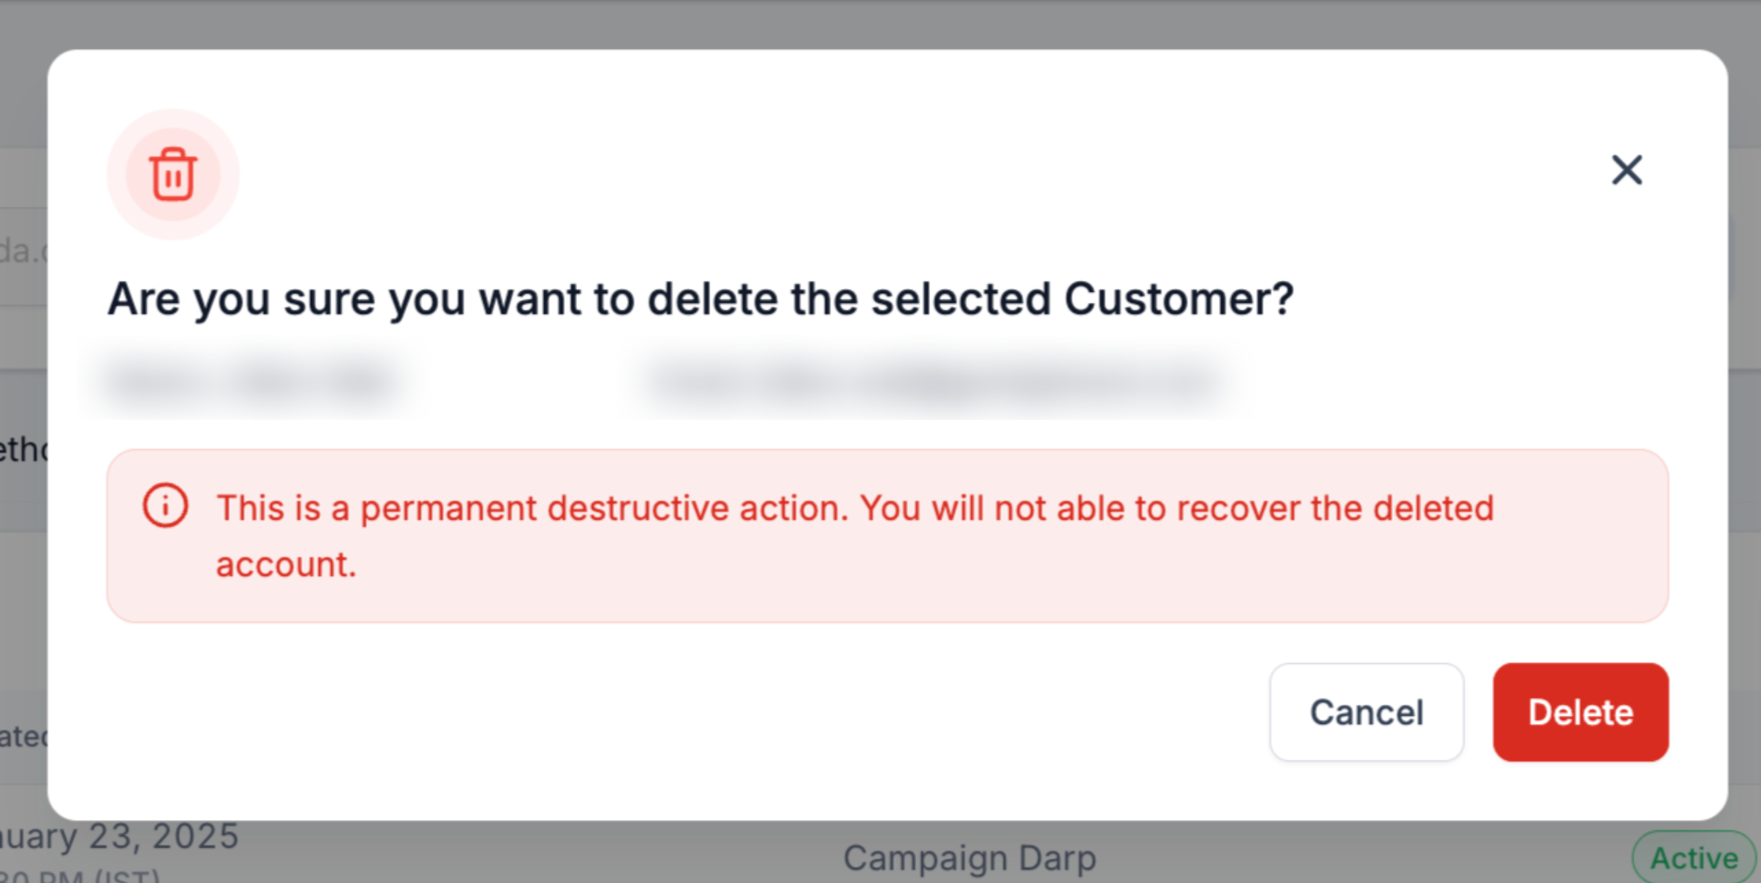This screenshot has width=1761, height=883.
Task: Click the word 'Customer?' in the heading
Action: click(1179, 299)
